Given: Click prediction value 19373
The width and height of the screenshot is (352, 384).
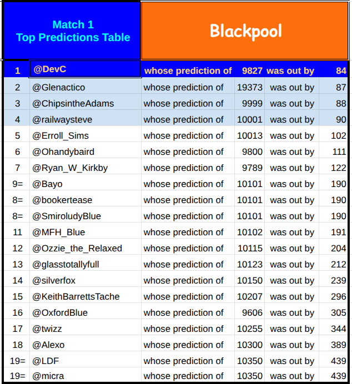Looking at the screenshot, I should [250, 88].
